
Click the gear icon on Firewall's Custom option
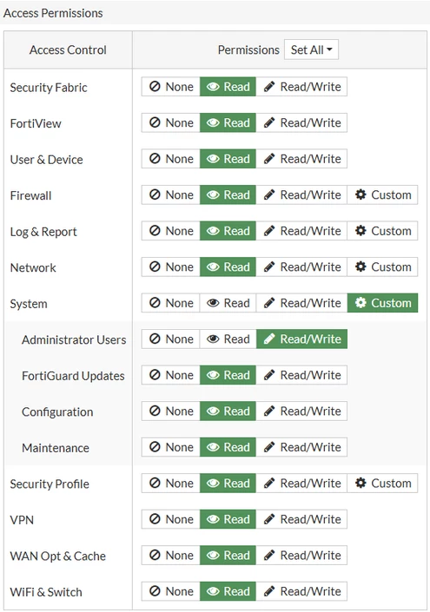pos(361,194)
